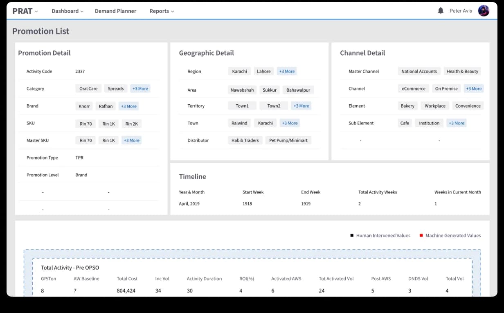Screen dimensions: 504x313
Task: Show +3 More in Region row
Action: click(287, 71)
